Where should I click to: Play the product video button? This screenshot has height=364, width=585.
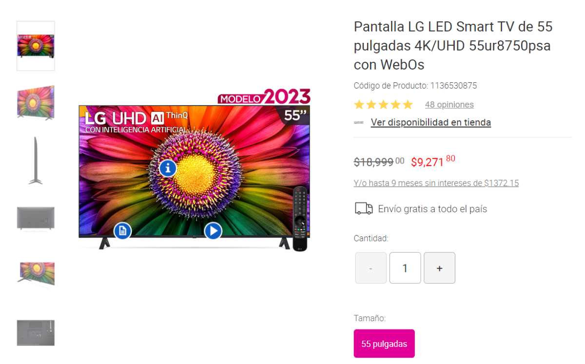pos(213,231)
